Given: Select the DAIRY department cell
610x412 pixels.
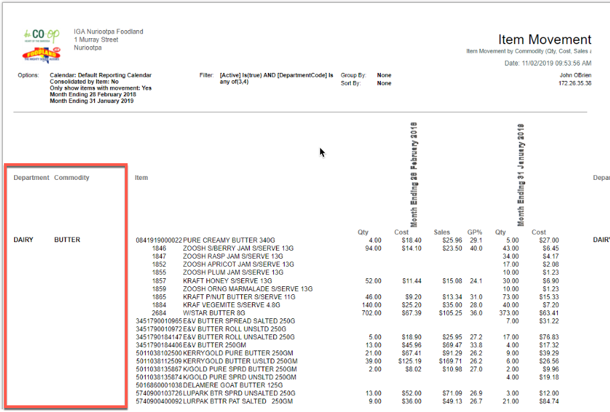Looking at the screenshot, I should point(23,240).
